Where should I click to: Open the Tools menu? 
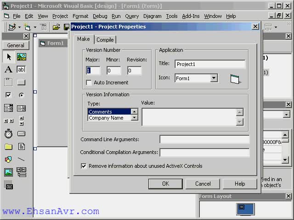click(171, 16)
